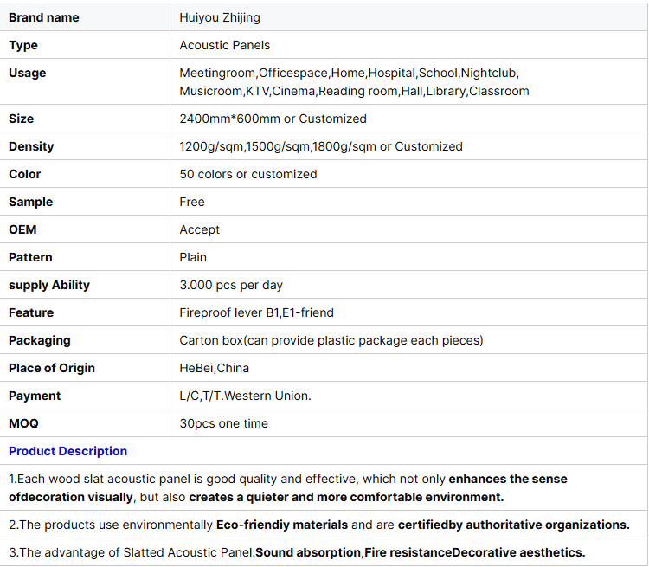The height and width of the screenshot is (567, 649).
Task: Click the Accept value in OEM row
Action: (200, 229)
